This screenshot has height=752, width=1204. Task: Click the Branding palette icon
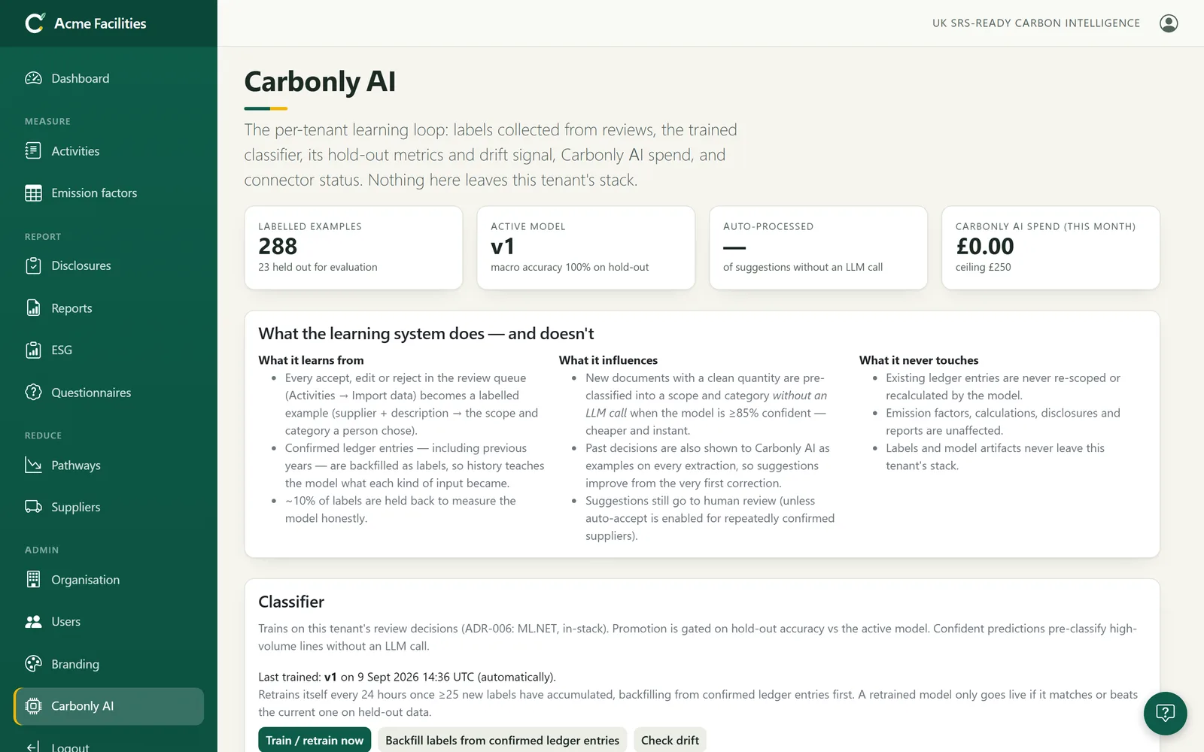pos(33,664)
